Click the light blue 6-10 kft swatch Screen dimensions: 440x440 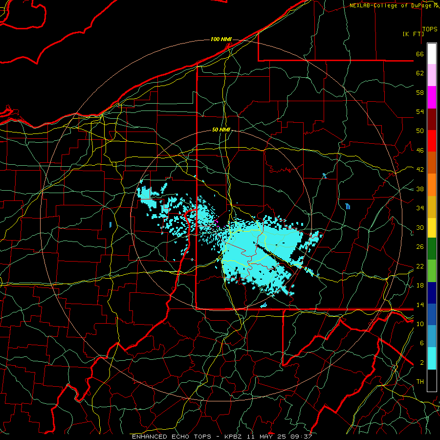[432, 336]
